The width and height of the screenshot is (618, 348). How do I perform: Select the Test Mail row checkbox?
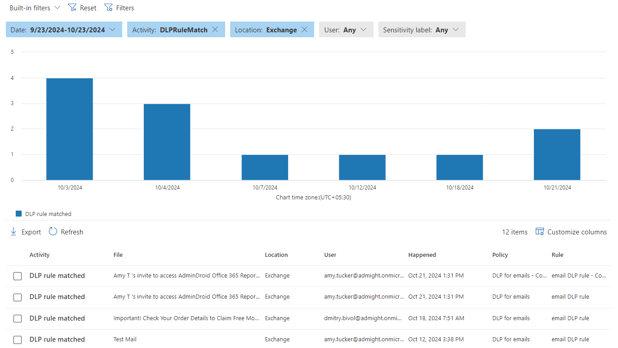17,339
